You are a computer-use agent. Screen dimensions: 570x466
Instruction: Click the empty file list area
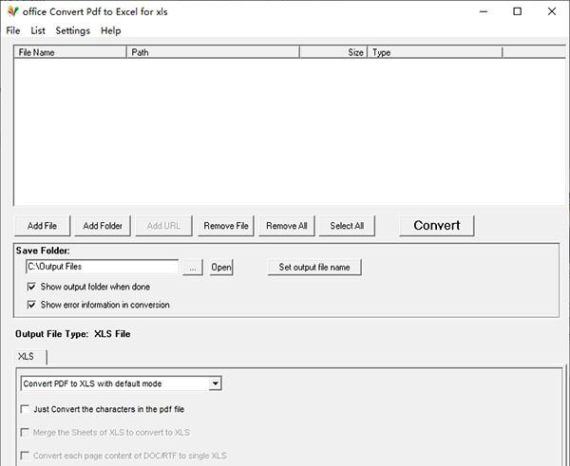(290, 132)
